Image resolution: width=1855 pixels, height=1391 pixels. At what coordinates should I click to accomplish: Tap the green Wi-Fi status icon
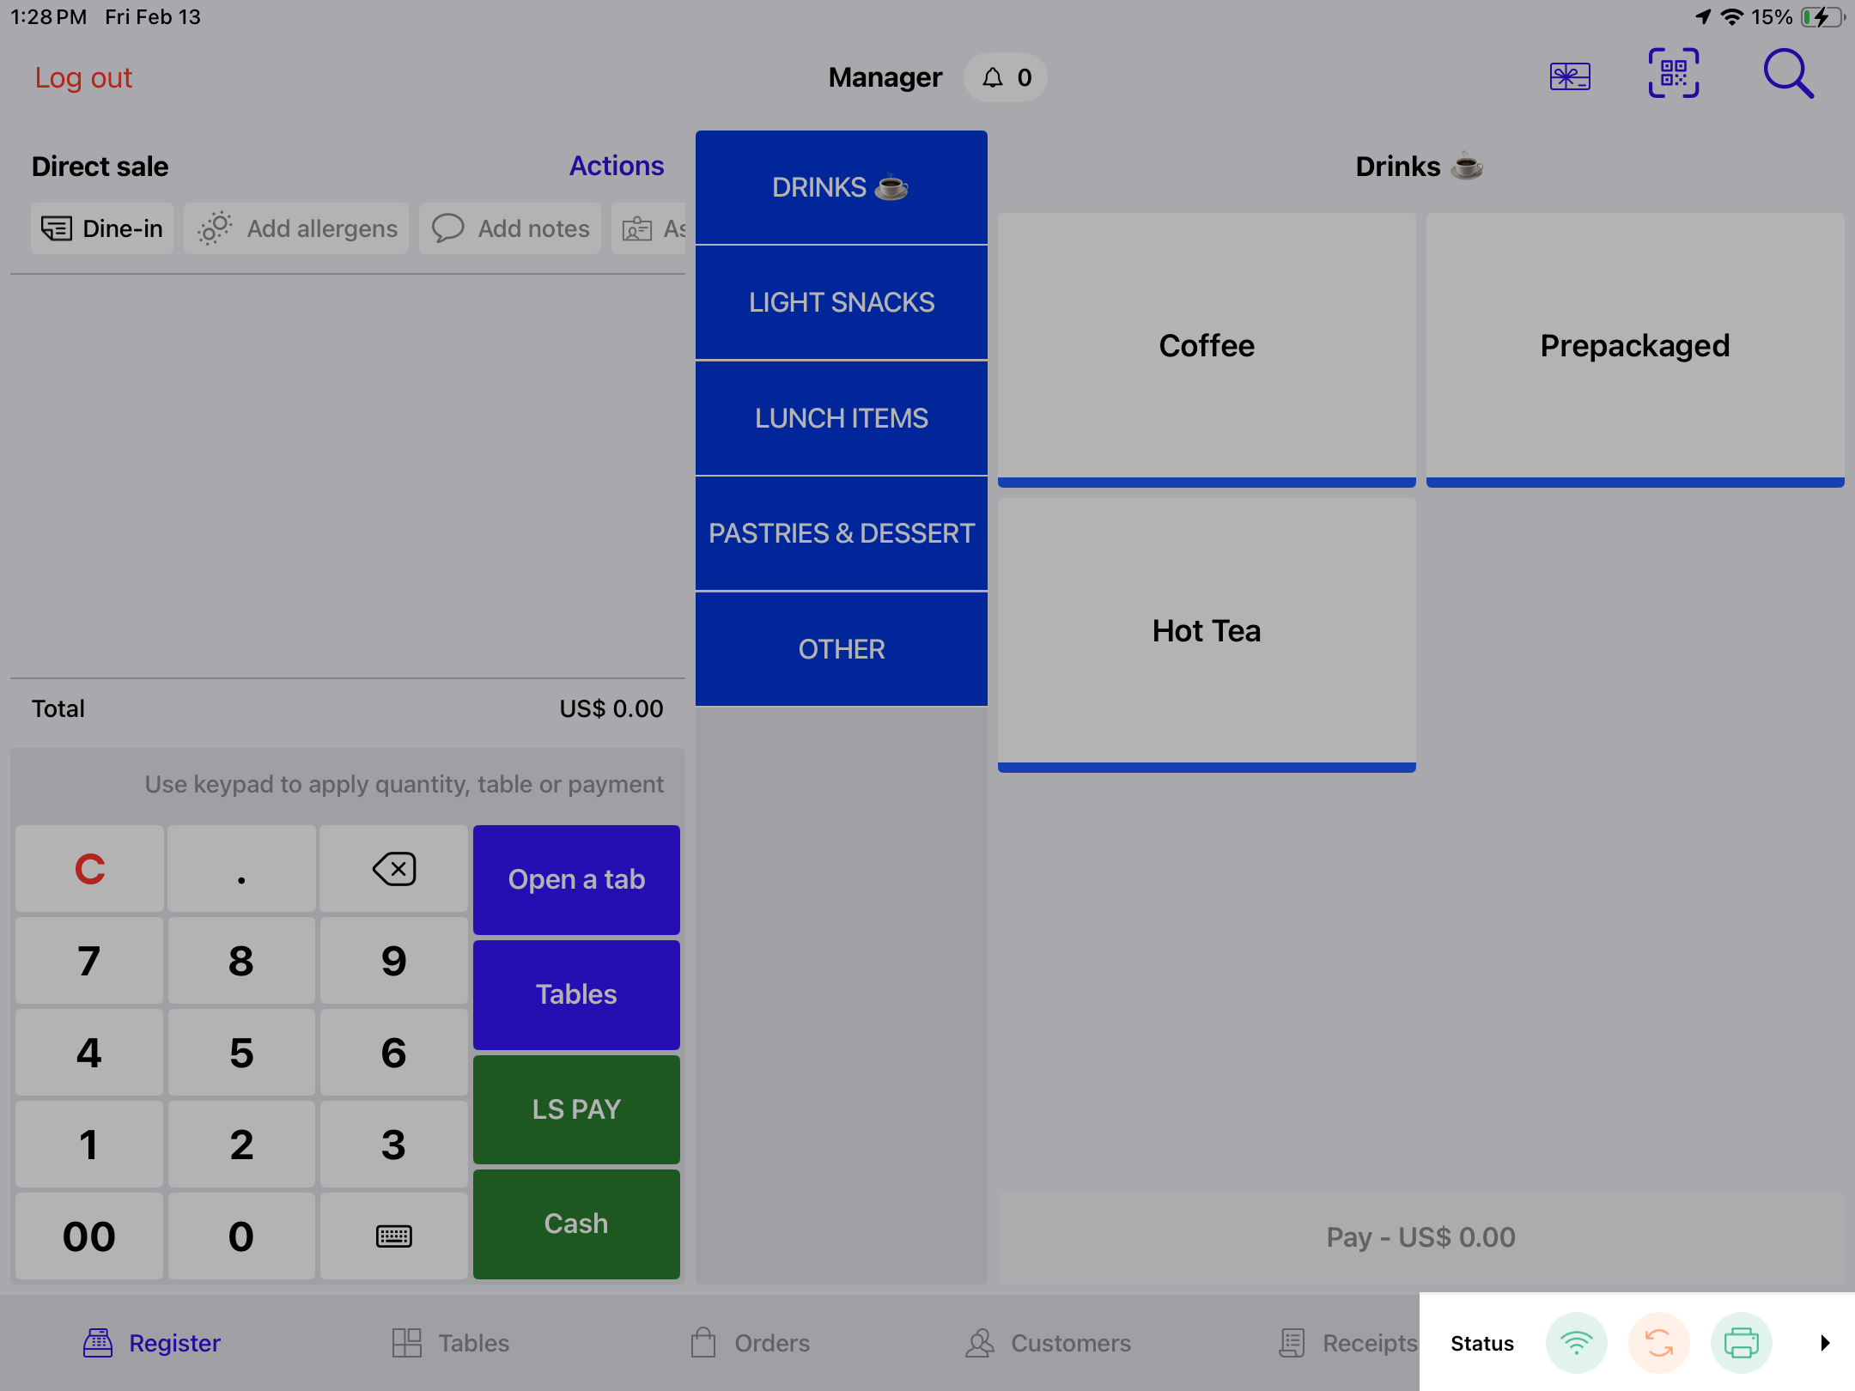pyautogui.click(x=1576, y=1343)
